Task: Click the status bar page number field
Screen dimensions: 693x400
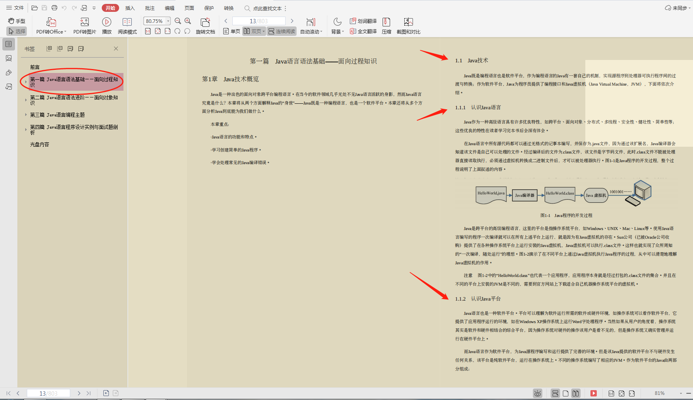Action: coord(48,393)
